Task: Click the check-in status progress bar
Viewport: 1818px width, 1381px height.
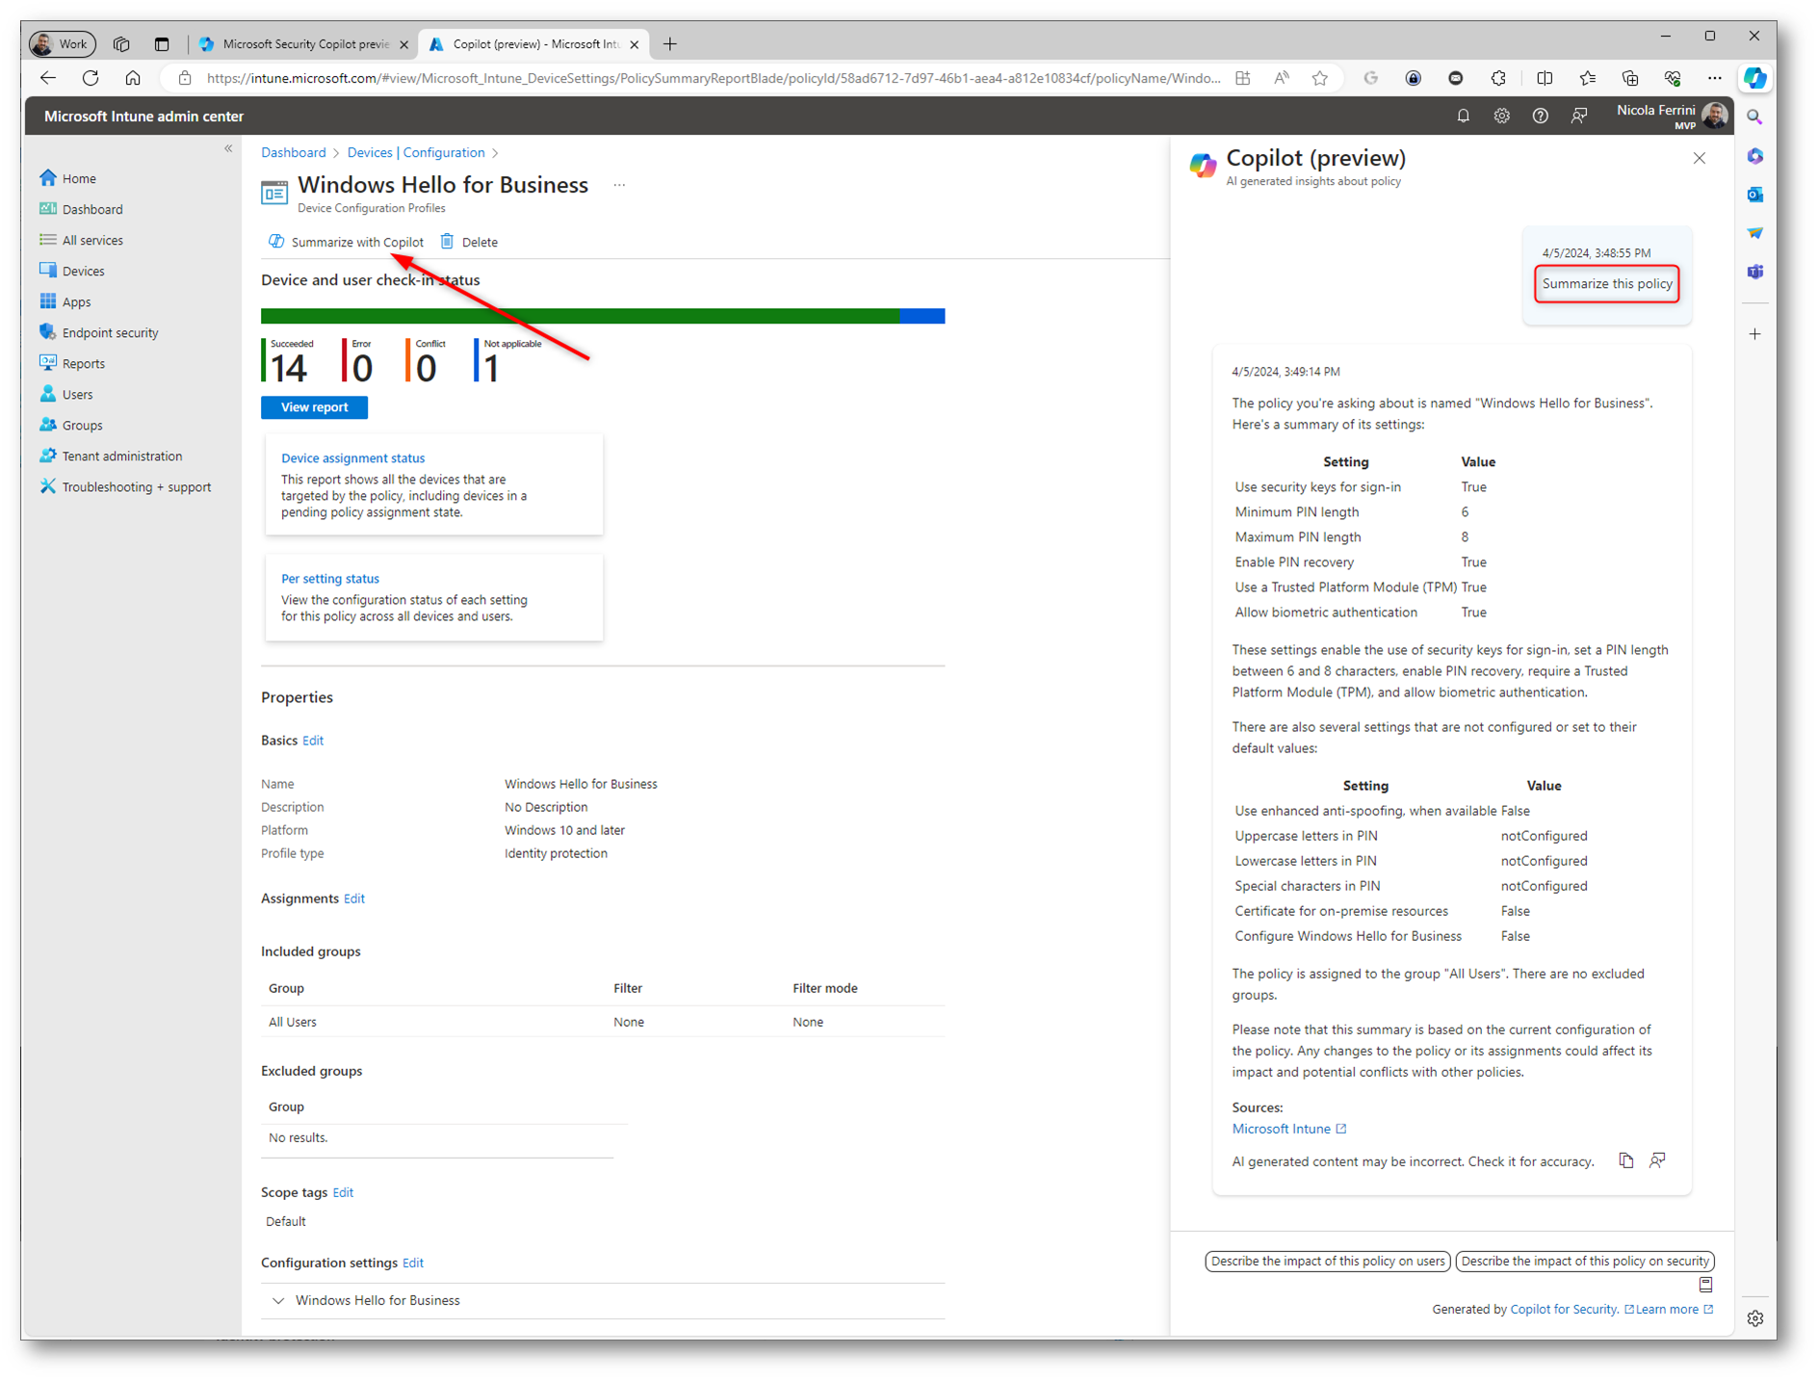Action: pos(603,316)
